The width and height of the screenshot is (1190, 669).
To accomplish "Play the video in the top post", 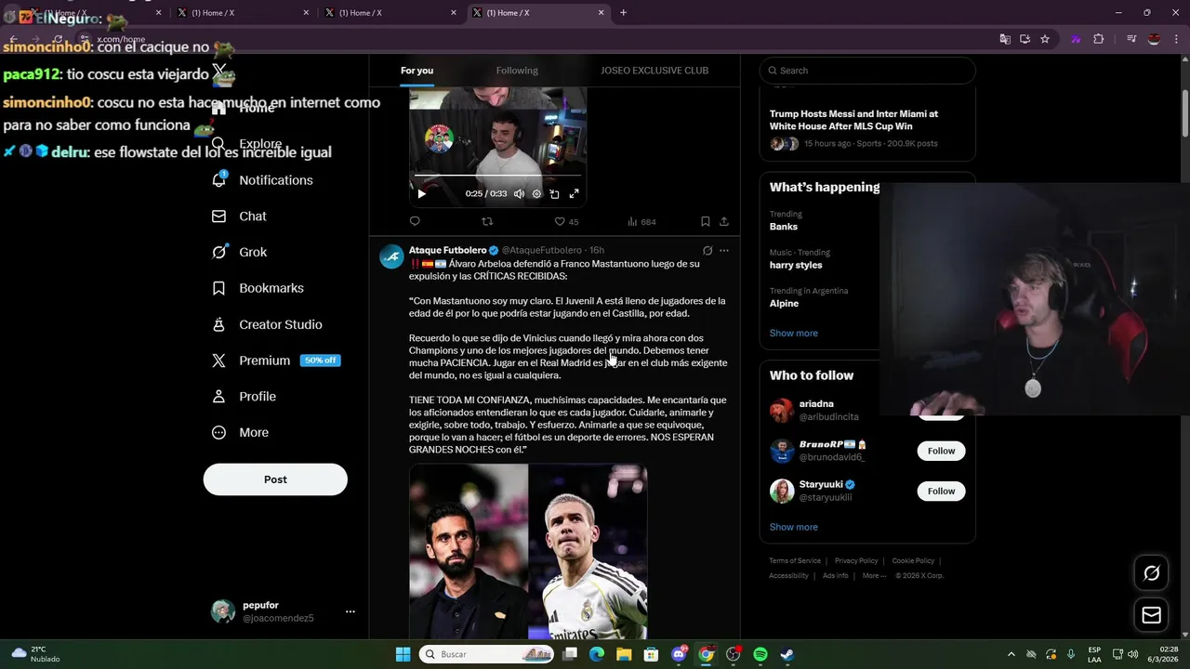I will pyautogui.click(x=421, y=194).
